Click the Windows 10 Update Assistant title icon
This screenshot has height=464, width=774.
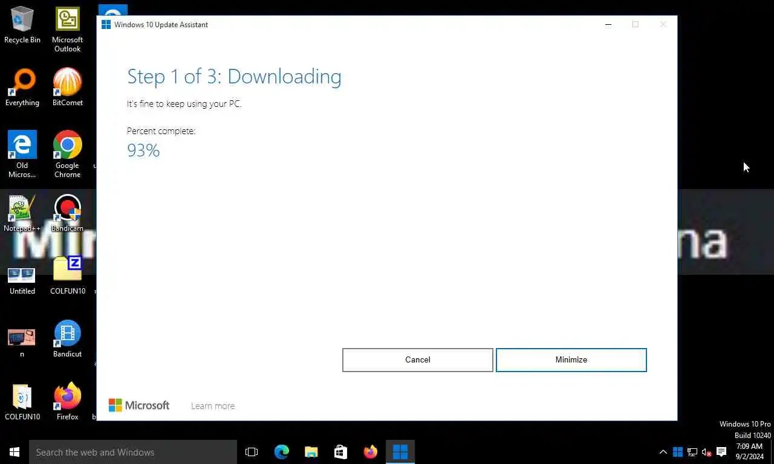coord(106,25)
